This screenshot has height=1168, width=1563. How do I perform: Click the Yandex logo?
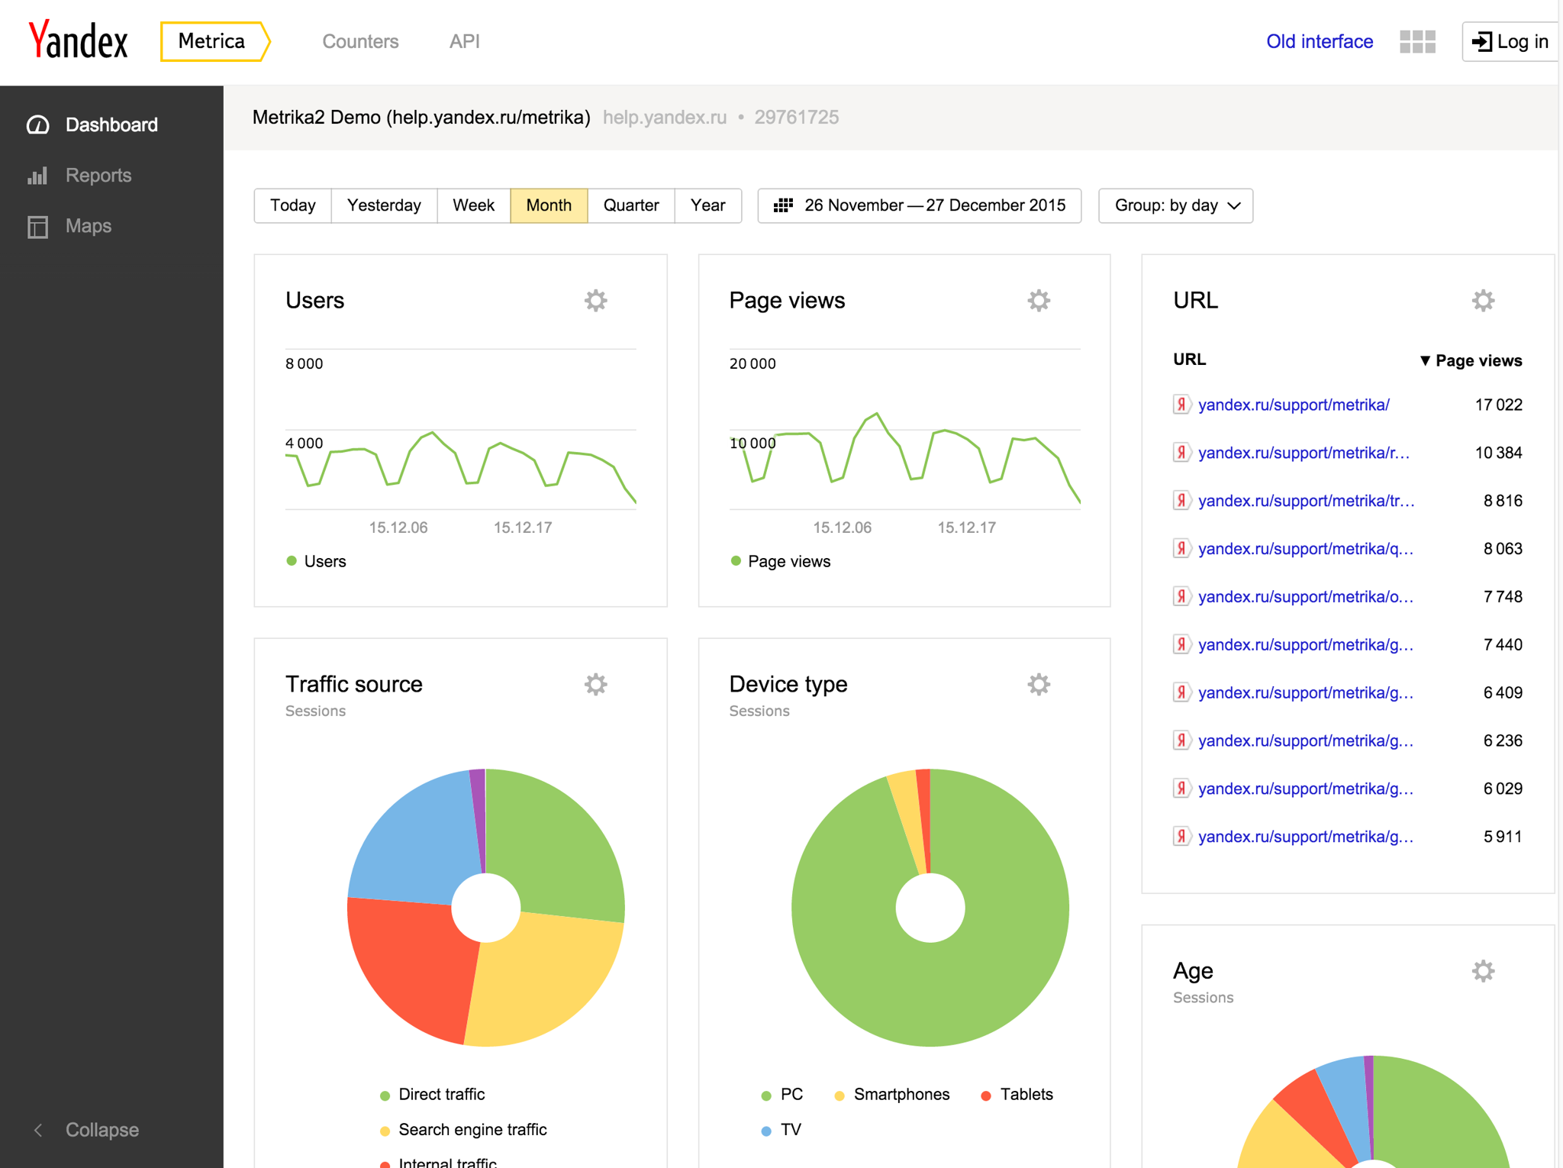(x=78, y=40)
